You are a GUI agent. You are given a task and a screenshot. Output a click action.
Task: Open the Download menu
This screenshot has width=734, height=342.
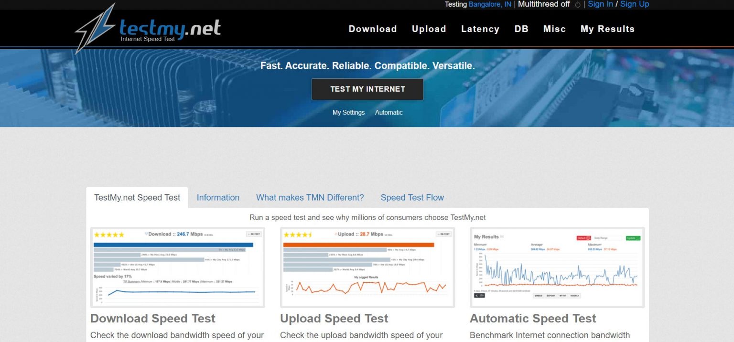[x=372, y=29]
